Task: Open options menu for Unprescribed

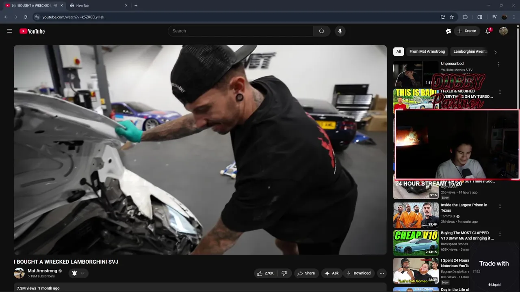Action: [x=499, y=64]
